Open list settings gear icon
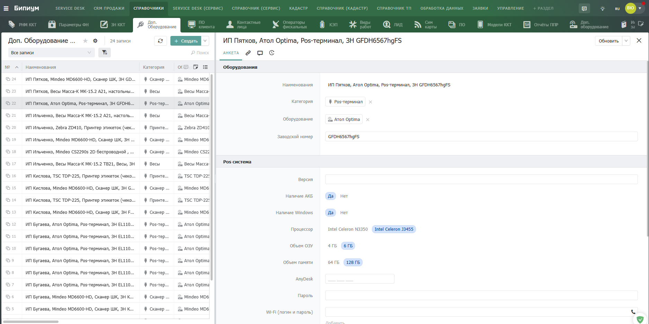The width and height of the screenshot is (649, 324). point(95,41)
